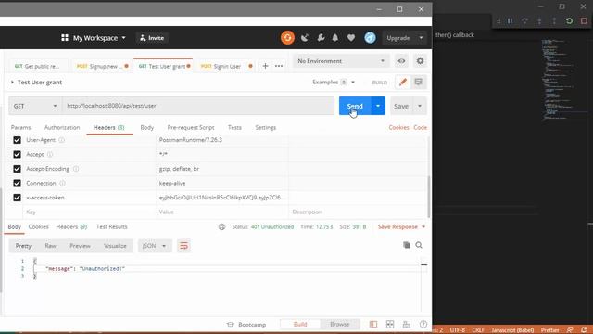Click the info icon next to User-Agent
Screen dimensions: 593x334
62,140
